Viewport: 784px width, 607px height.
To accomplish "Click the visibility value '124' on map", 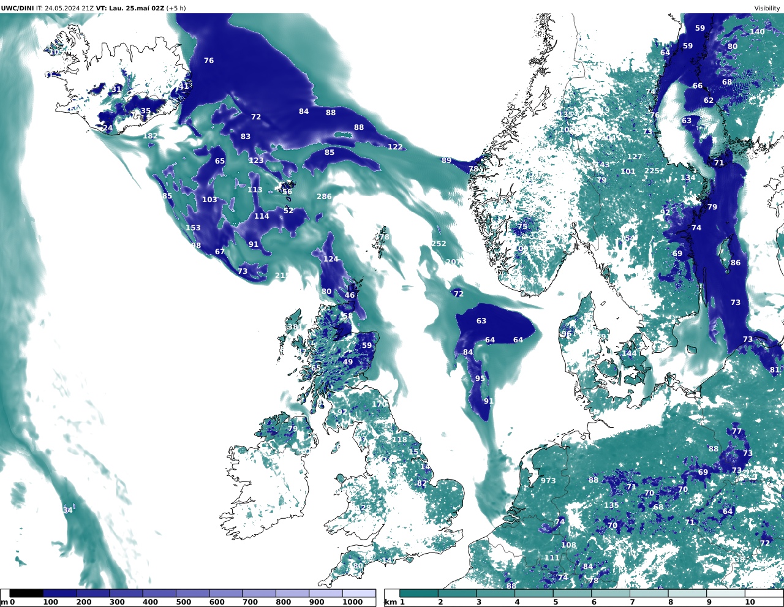I will pyautogui.click(x=331, y=259).
